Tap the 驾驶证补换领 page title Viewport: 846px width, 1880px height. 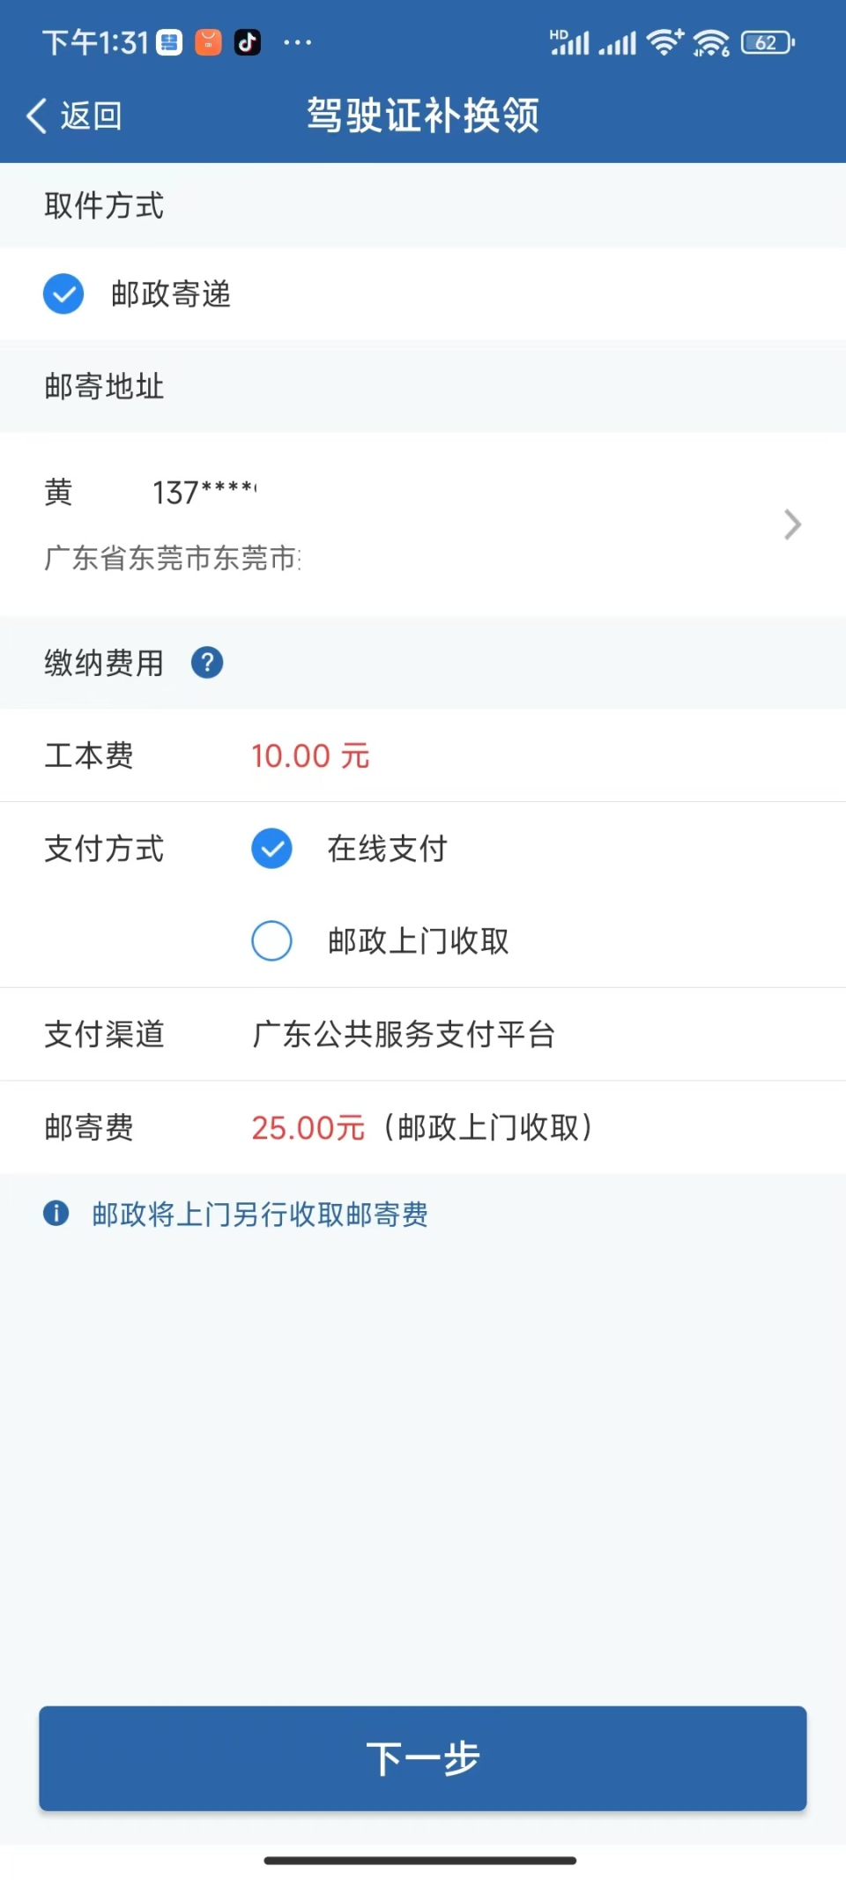(423, 115)
